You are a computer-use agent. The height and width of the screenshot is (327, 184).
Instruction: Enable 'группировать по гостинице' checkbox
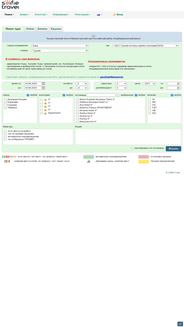pos(132,148)
